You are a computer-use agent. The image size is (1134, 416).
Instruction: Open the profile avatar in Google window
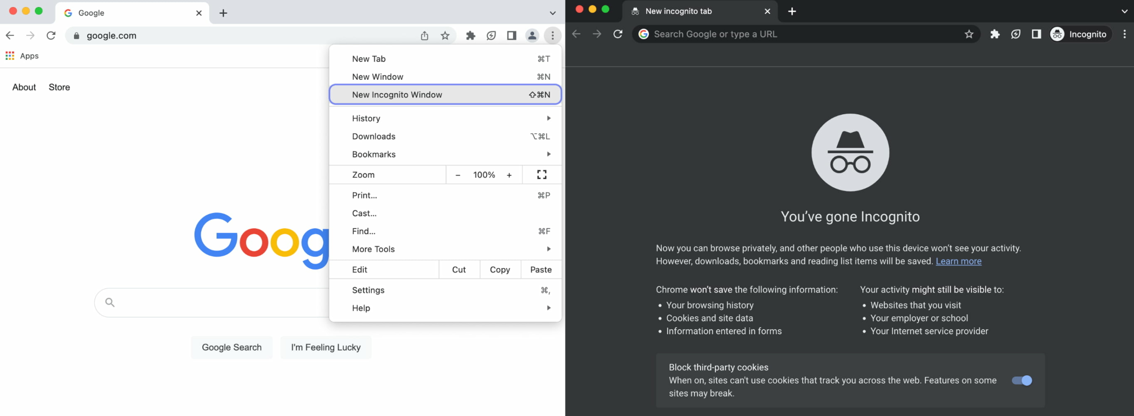point(532,35)
